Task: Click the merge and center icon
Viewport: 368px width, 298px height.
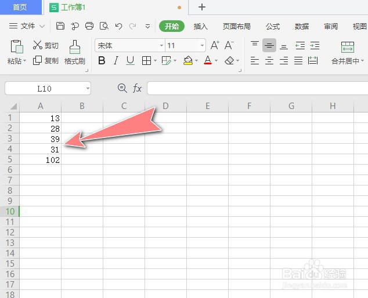Action: click(348, 48)
